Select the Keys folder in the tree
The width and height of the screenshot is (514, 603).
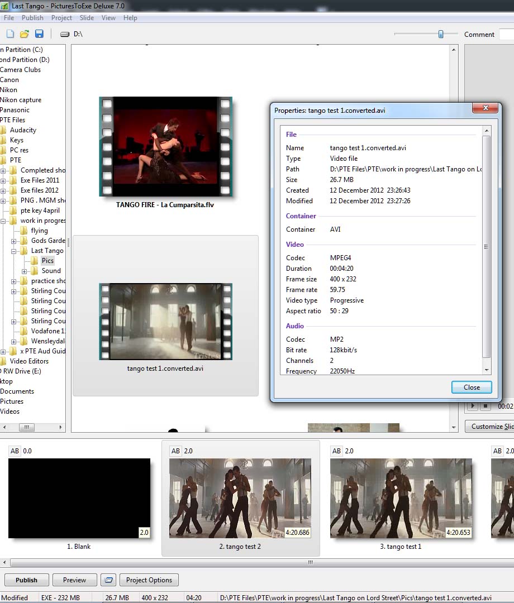tap(17, 140)
